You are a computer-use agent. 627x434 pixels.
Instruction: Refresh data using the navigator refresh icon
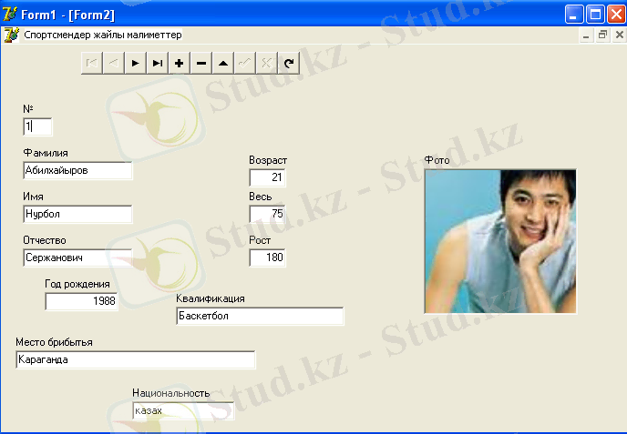click(x=289, y=63)
